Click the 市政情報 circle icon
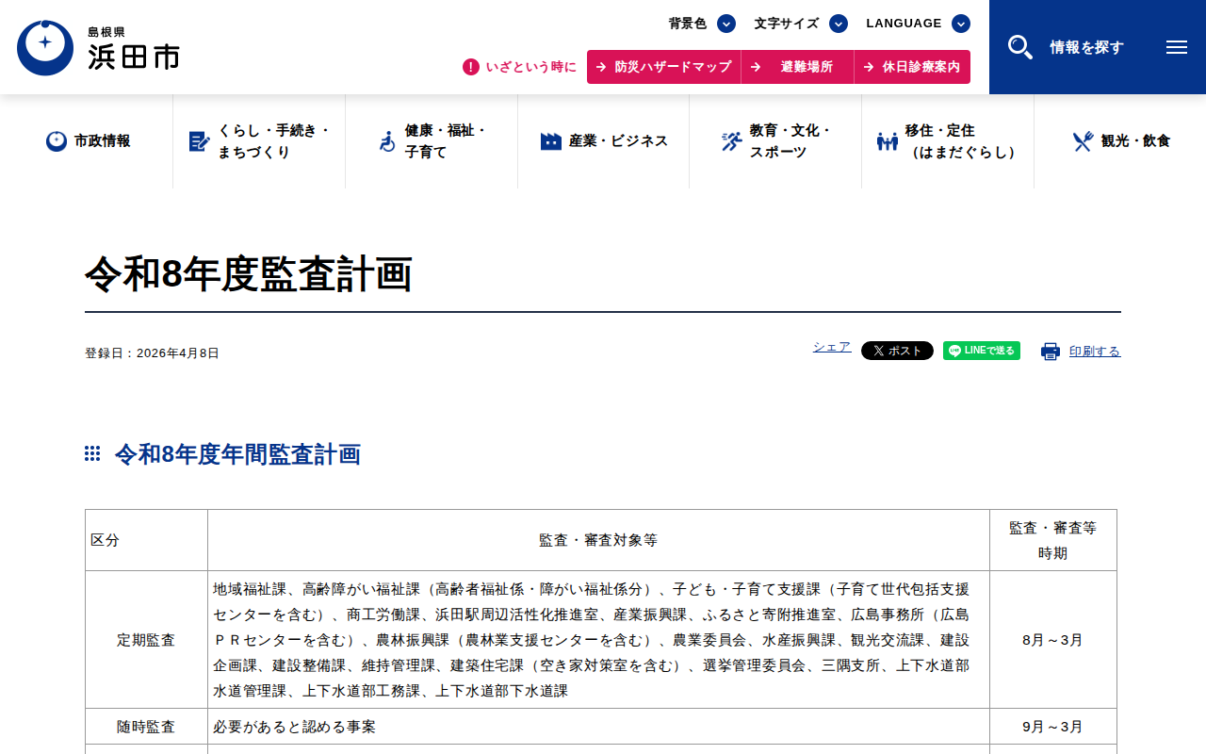 point(57,141)
